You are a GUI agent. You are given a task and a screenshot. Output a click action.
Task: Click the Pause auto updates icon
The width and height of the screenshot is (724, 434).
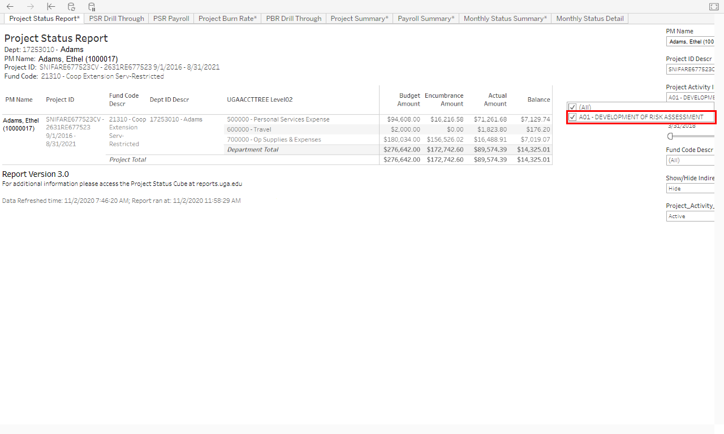pos(92,7)
